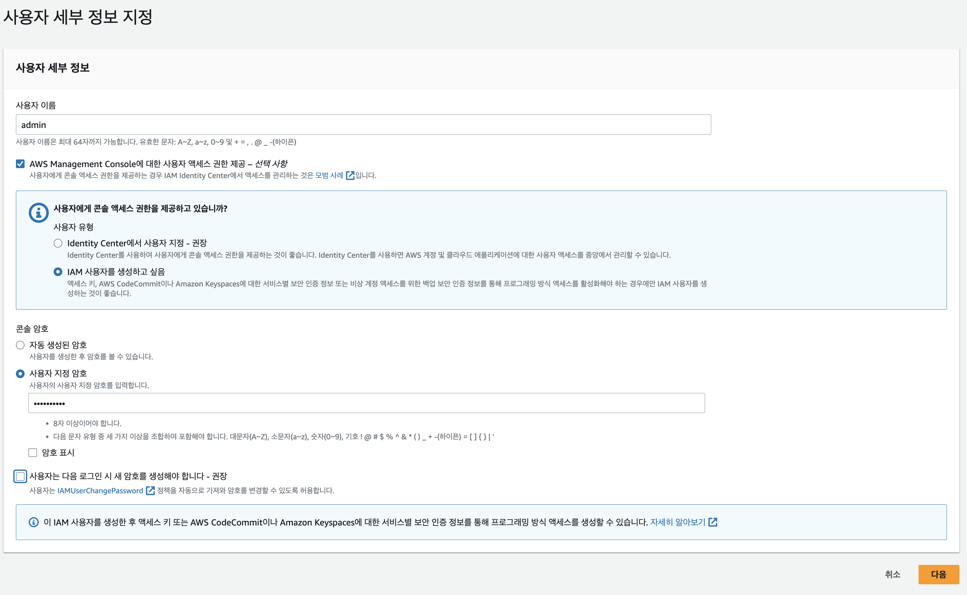Click the 사용자 이름 field containing admin
The width and height of the screenshot is (967, 595).
[x=363, y=125]
